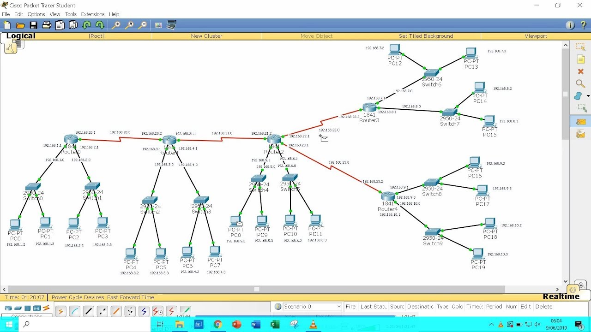Choose the Add Complex PDU open-envelope tool
The height and width of the screenshot is (332, 591).
pyautogui.click(x=580, y=134)
